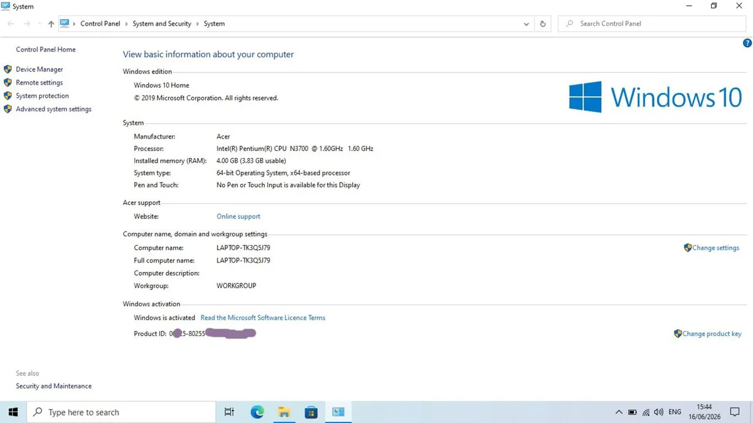Open the Acer Online support link
Viewport: 753px width, 423px height.
238,216
